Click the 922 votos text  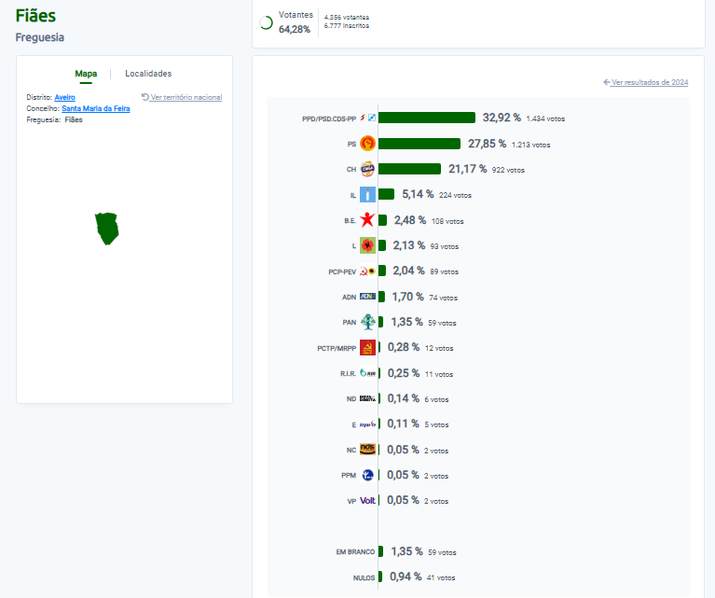(508, 170)
